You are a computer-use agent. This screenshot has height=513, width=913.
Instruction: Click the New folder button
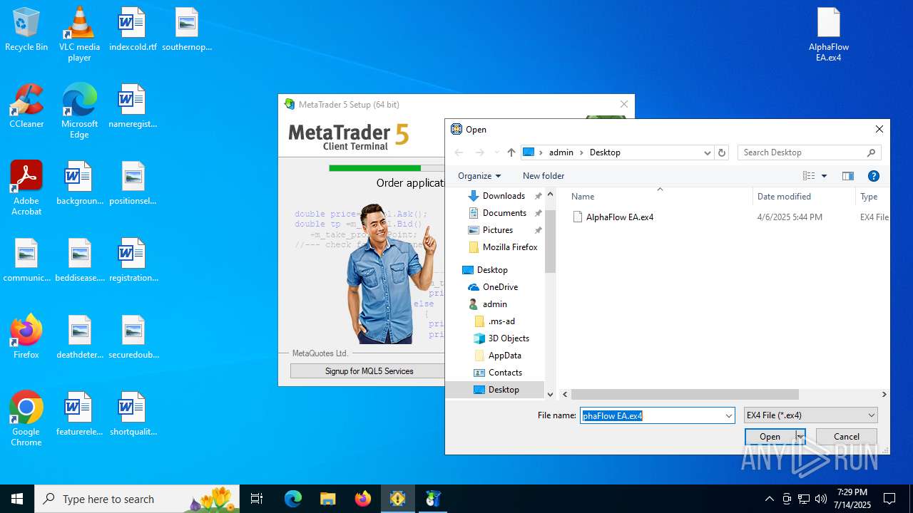[544, 176]
